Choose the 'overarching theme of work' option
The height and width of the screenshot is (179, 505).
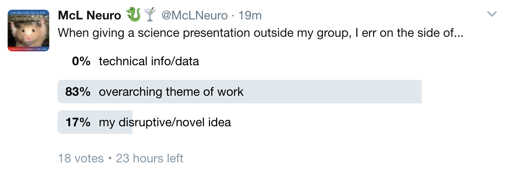click(171, 92)
